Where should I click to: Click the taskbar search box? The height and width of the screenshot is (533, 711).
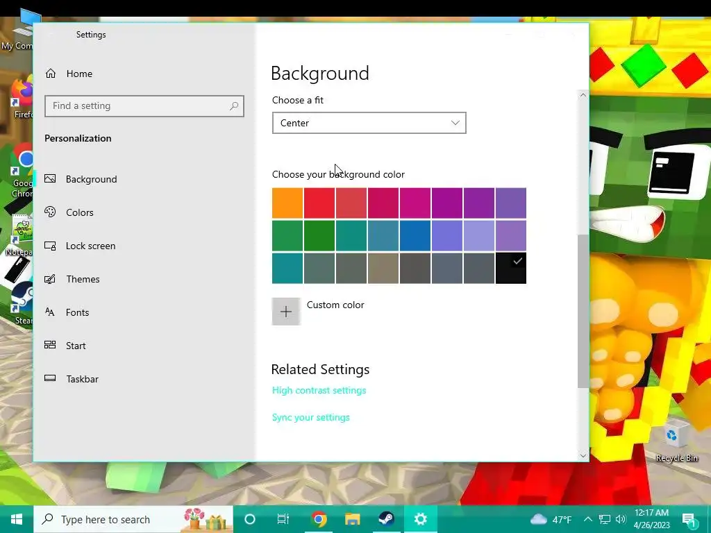tap(133, 519)
